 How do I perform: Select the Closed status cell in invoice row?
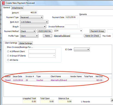tap(8, 80)
